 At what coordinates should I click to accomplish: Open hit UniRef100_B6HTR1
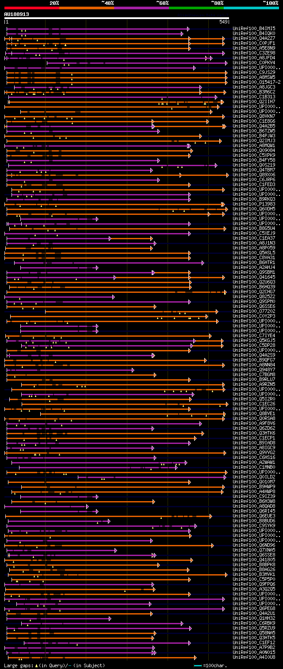(254, 262)
